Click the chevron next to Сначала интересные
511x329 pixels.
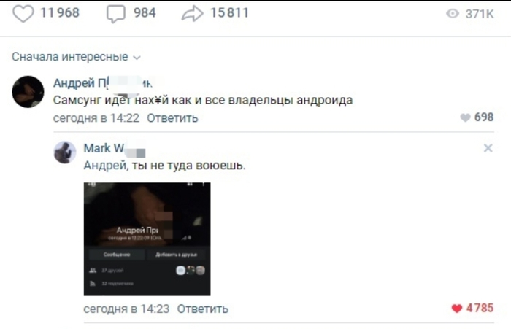[x=137, y=58]
